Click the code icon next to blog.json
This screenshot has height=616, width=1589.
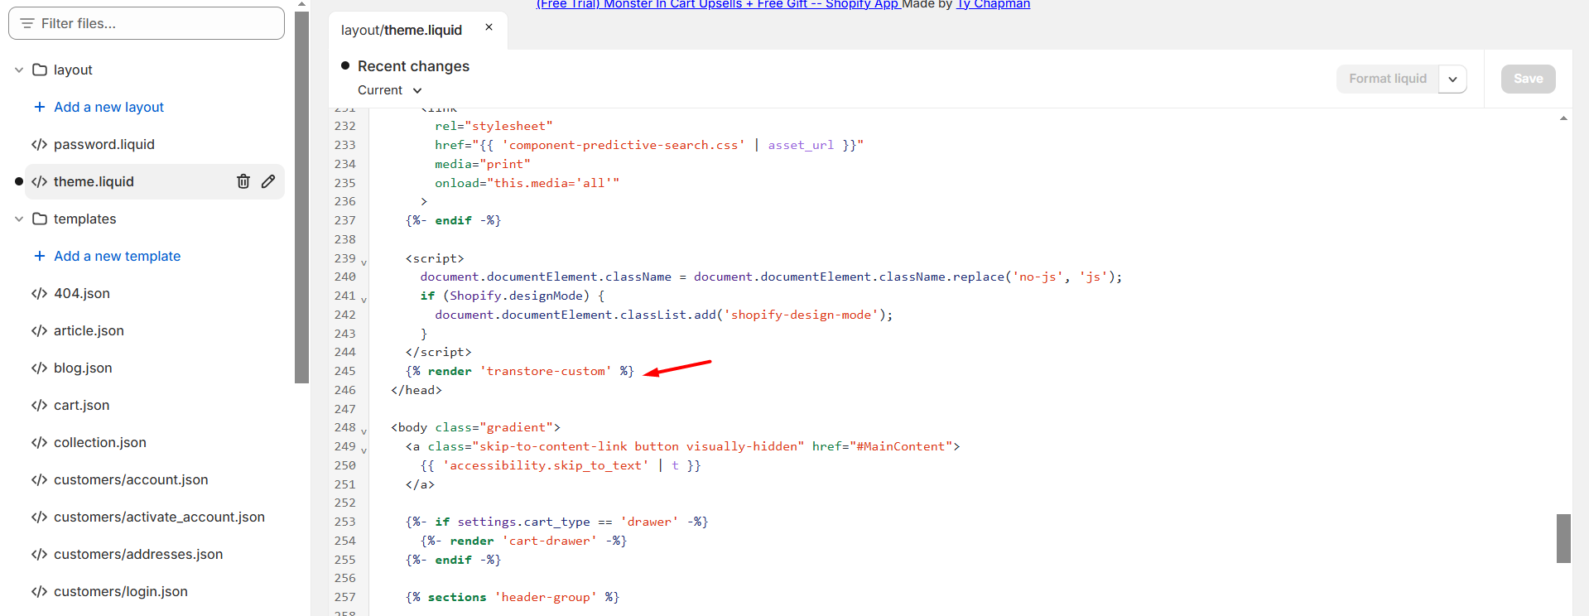[x=39, y=368]
